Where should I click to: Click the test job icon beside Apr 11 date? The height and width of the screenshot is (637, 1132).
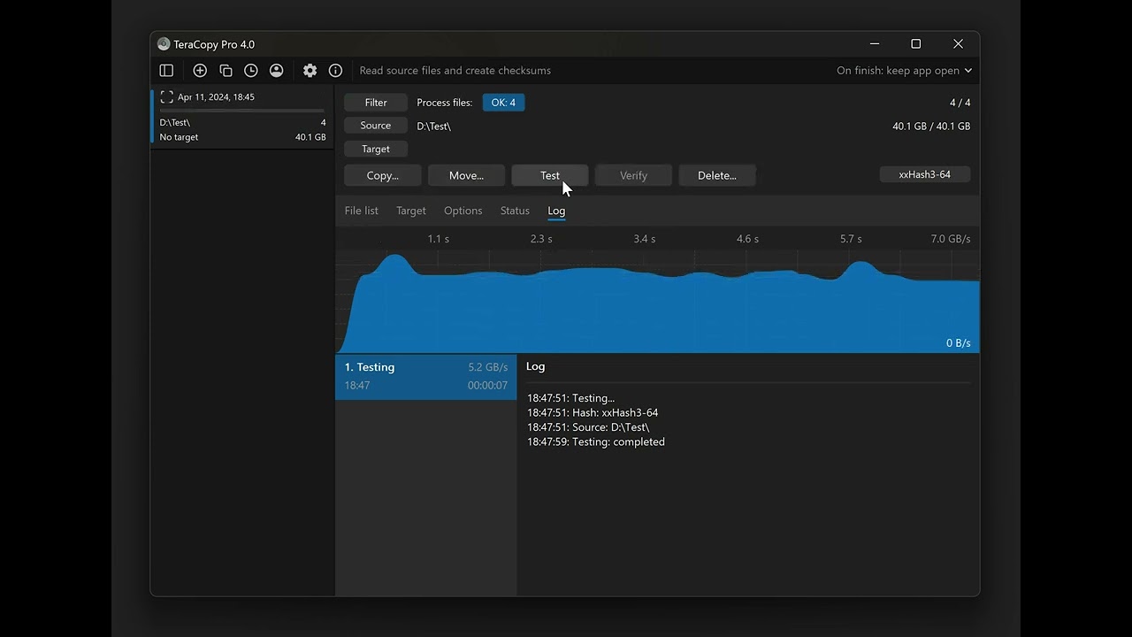click(x=166, y=97)
